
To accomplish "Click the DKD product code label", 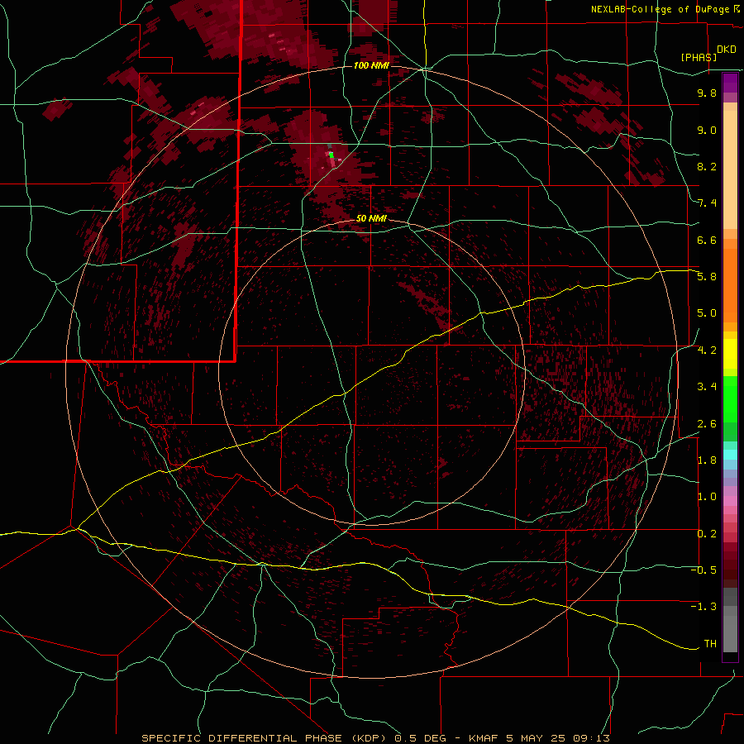I will [726, 50].
